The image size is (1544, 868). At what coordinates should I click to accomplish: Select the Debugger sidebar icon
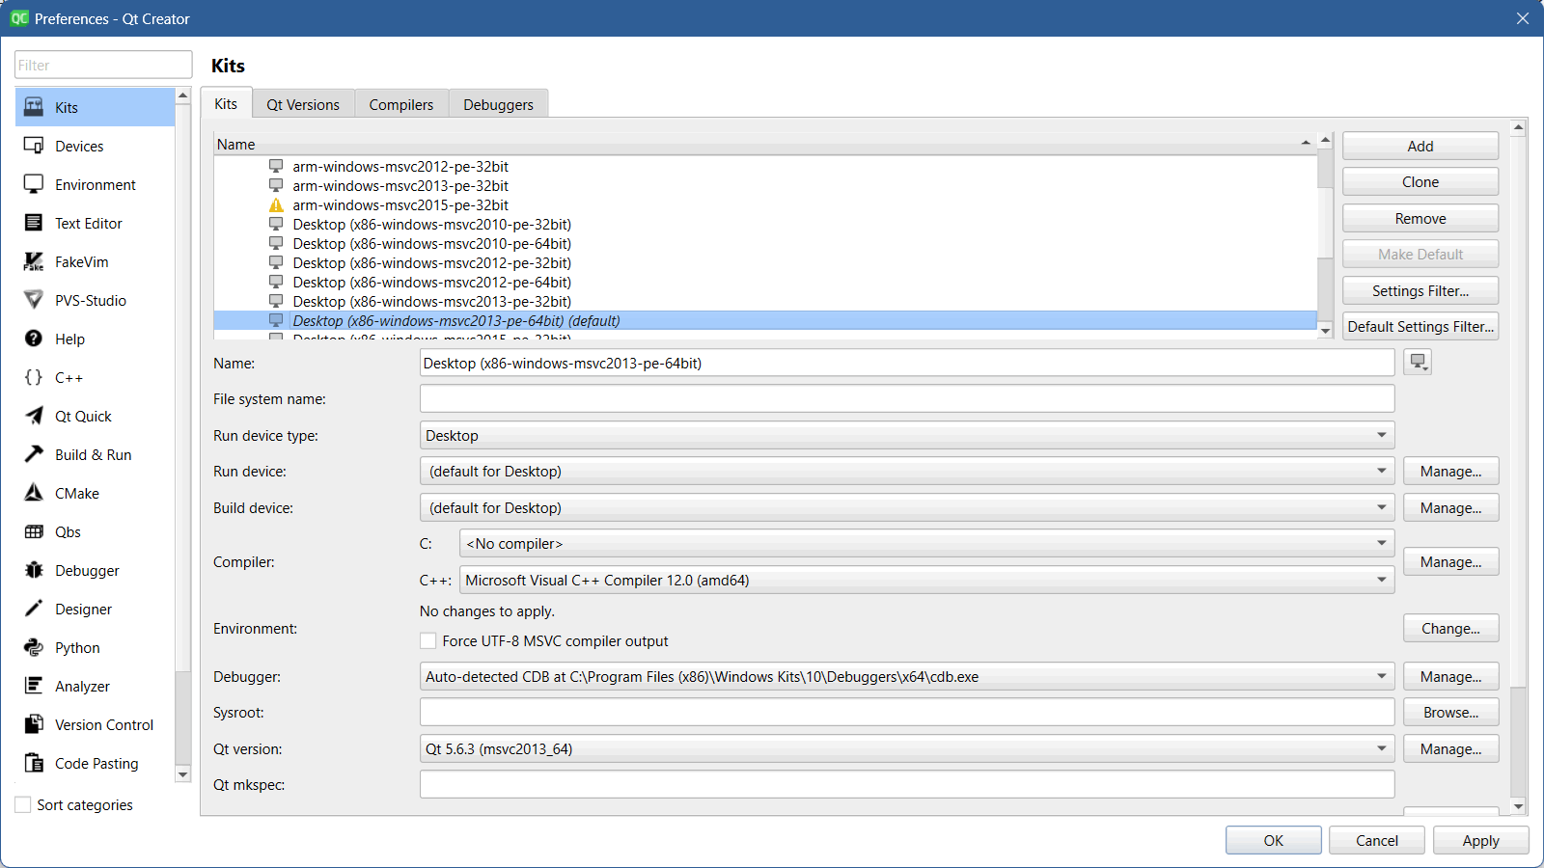[34, 570]
